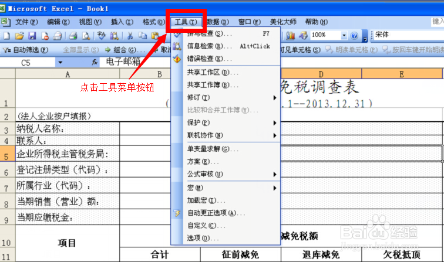The height and width of the screenshot is (262, 444).
Task: Click the Excel workbook icon in menu bar
Action: [x=5, y=22]
